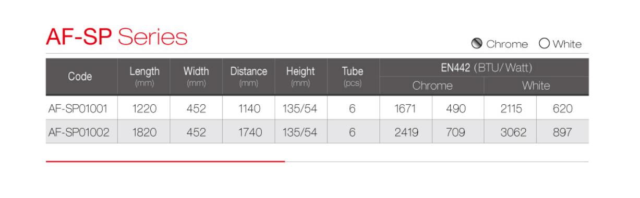Click the 1220 length value
This screenshot has height=198, width=640.
coord(144,108)
